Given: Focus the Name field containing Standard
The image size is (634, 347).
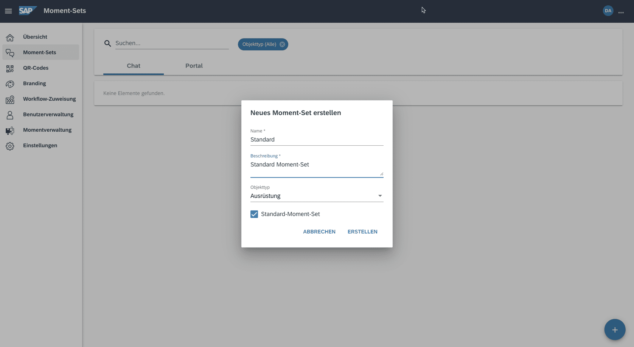Looking at the screenshot, I should pyautogui.click(x=317, y=140).
